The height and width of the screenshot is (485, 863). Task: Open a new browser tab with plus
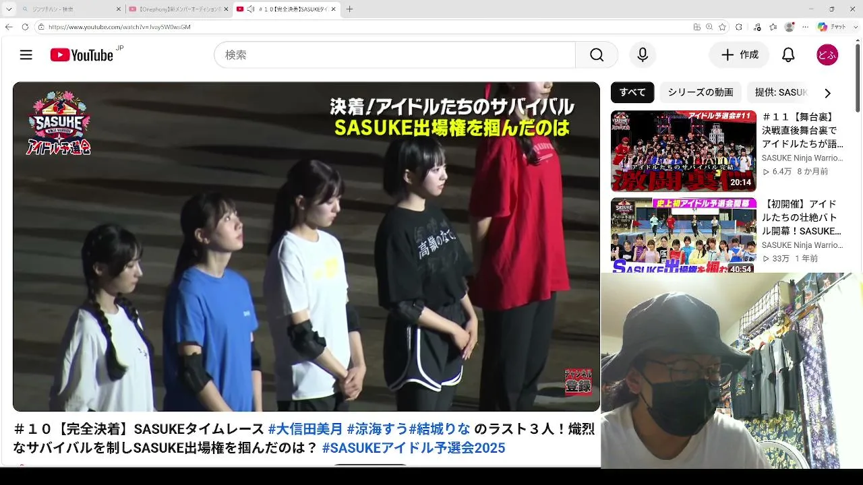click(349, 9)
